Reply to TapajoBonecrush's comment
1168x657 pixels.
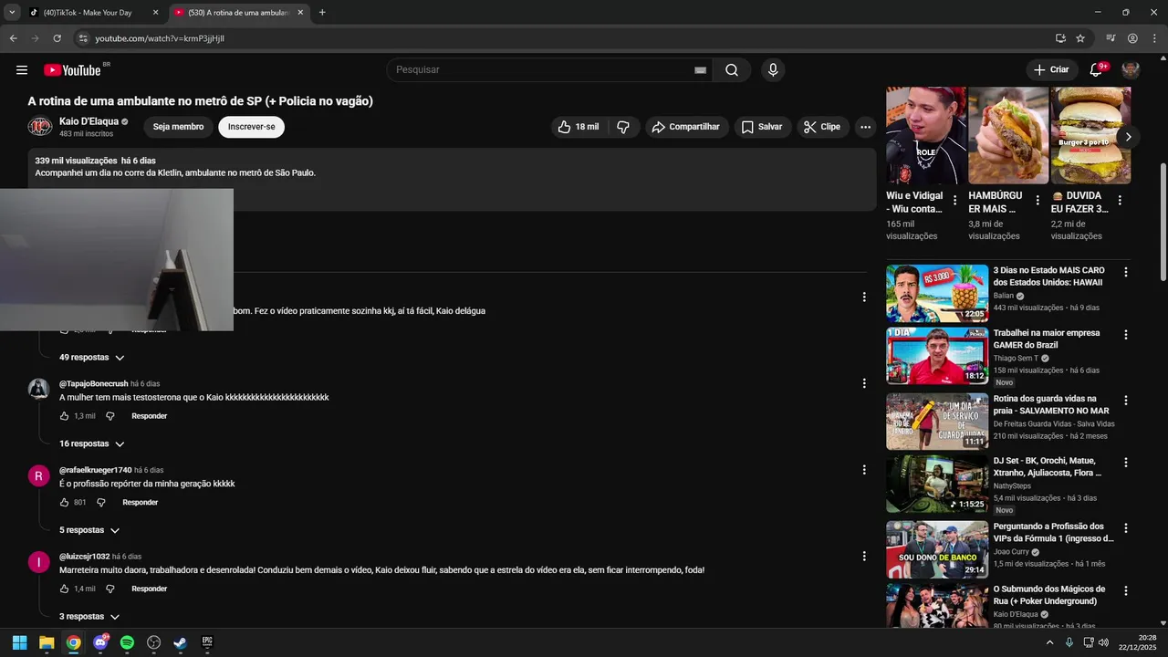coord(149,416)
